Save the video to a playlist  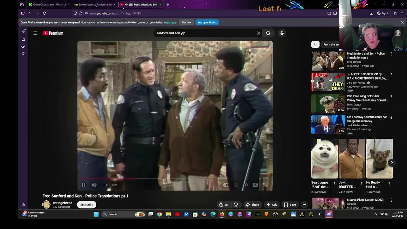pyautogui.click(x=290, y=205)
